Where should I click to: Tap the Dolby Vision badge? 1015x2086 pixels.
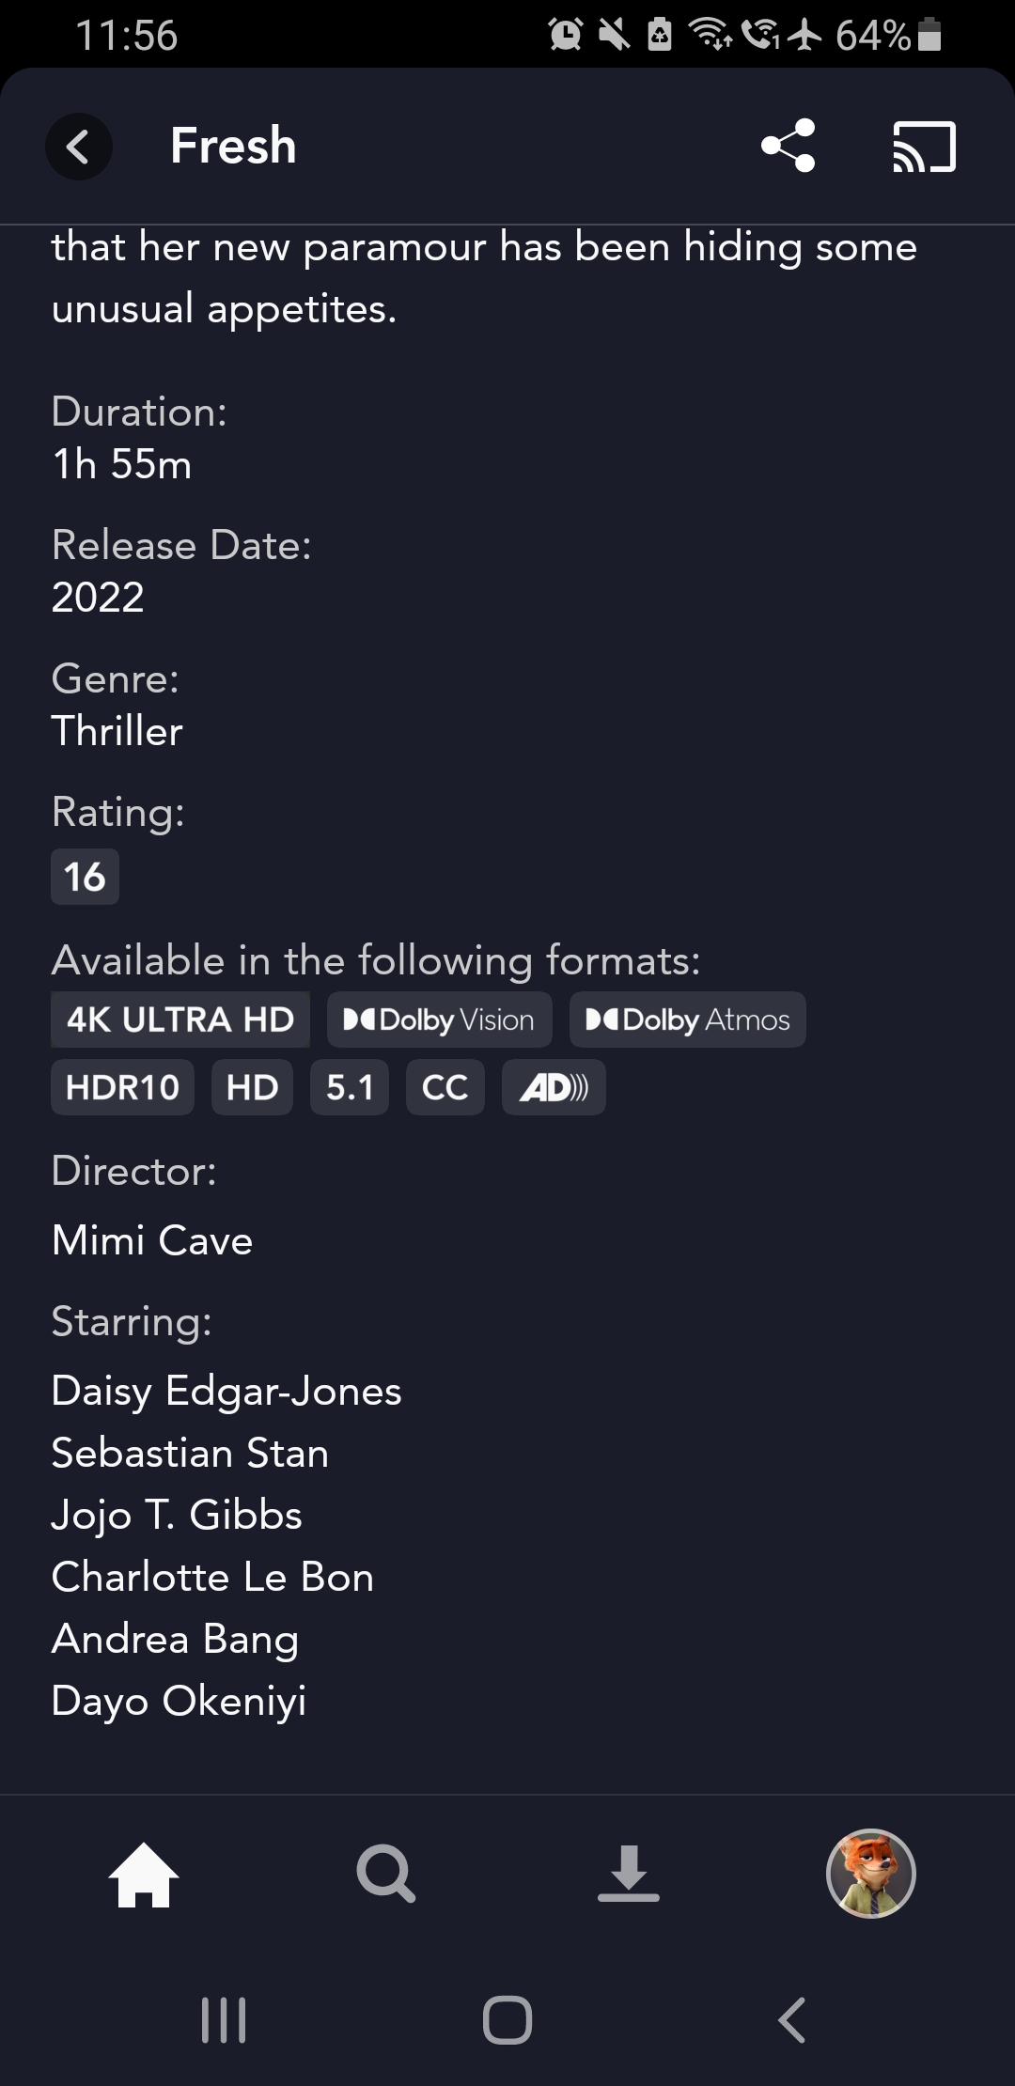click(439, 1020)
